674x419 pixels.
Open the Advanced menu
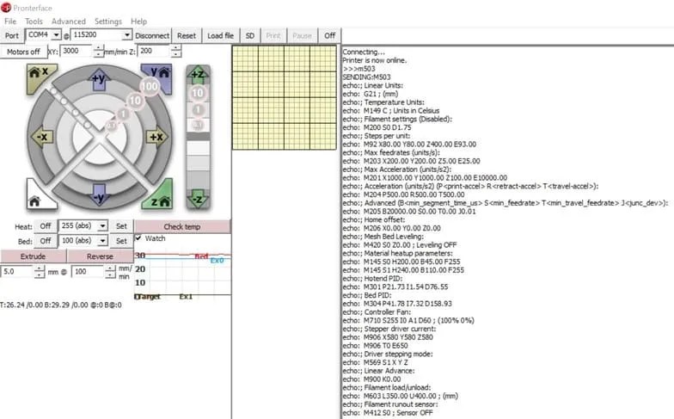[x=69, y=21]
